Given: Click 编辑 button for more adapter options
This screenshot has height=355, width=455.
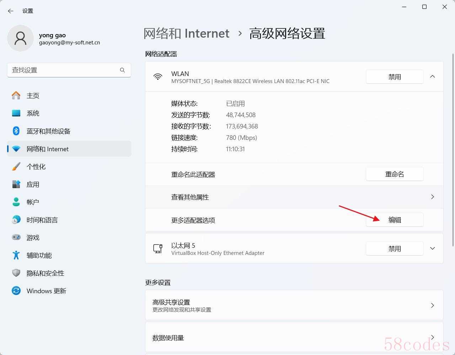Looking at the screenshot, I should point(395,220).
